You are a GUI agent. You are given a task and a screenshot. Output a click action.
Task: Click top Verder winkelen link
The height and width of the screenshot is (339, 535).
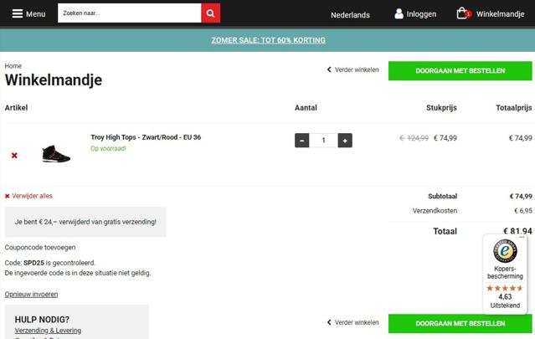point(352,69)
